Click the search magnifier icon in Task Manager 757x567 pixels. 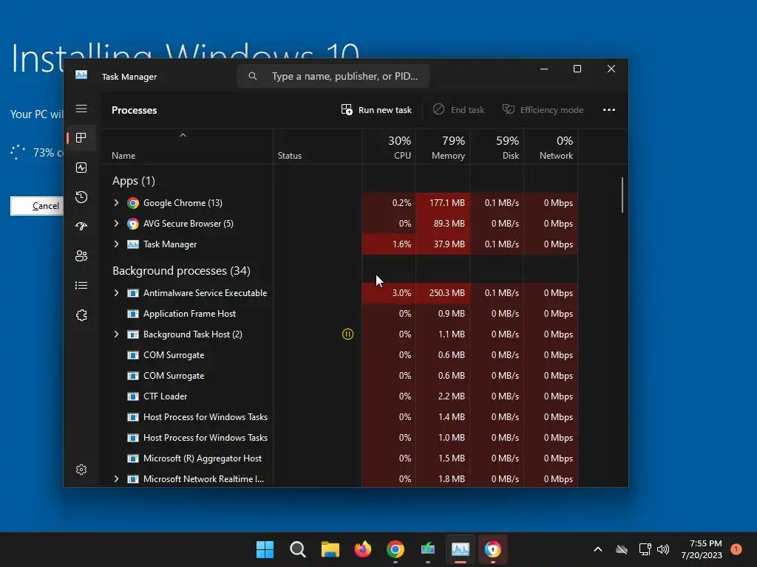[253, 76]
